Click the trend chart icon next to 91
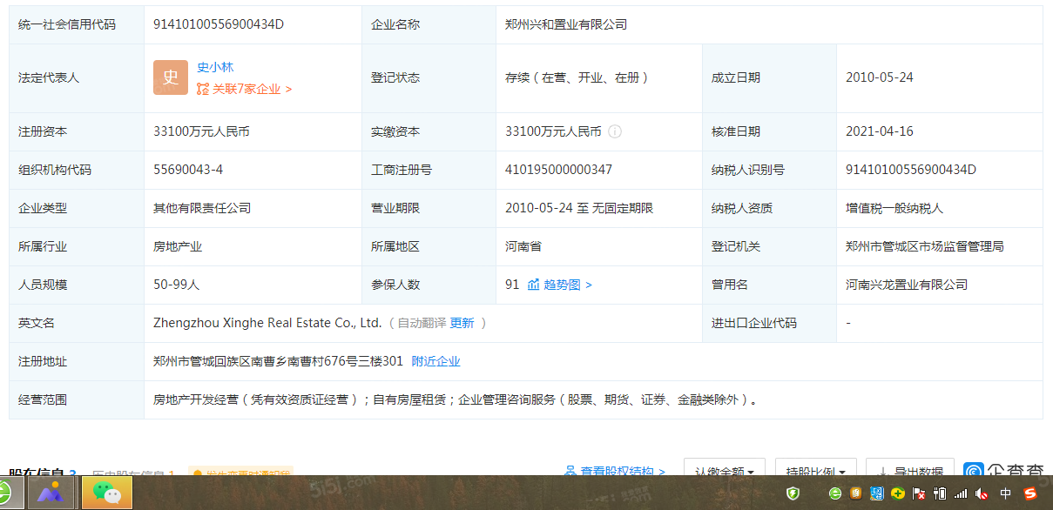1053x510 pixels. pyautogui.click(x=533, y=285)
